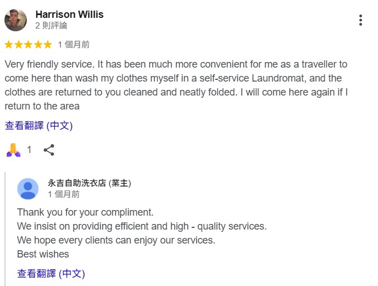Translate Harrison Willis's review to Chinese

click(39, 126)
